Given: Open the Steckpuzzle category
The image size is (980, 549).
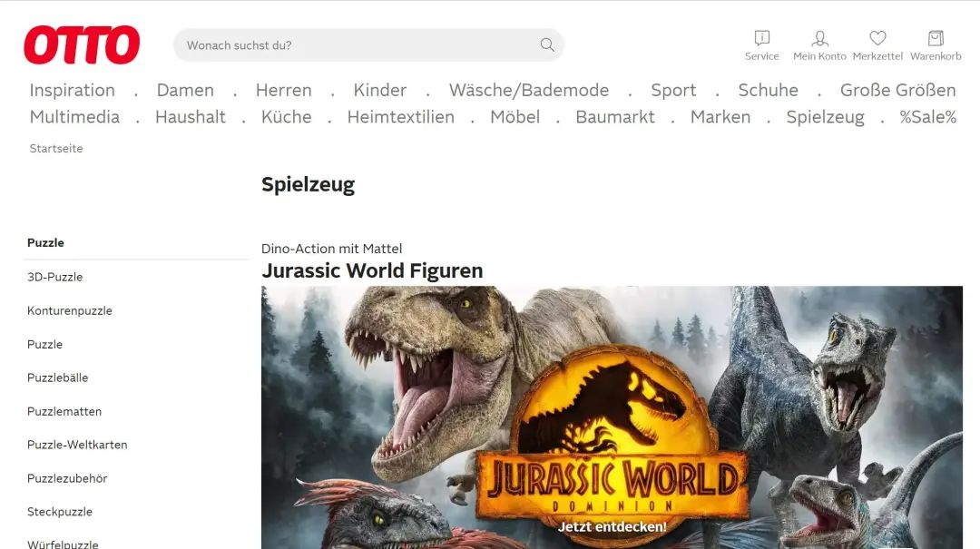Looking at the screenshot, I should click(x=59, y=512).
